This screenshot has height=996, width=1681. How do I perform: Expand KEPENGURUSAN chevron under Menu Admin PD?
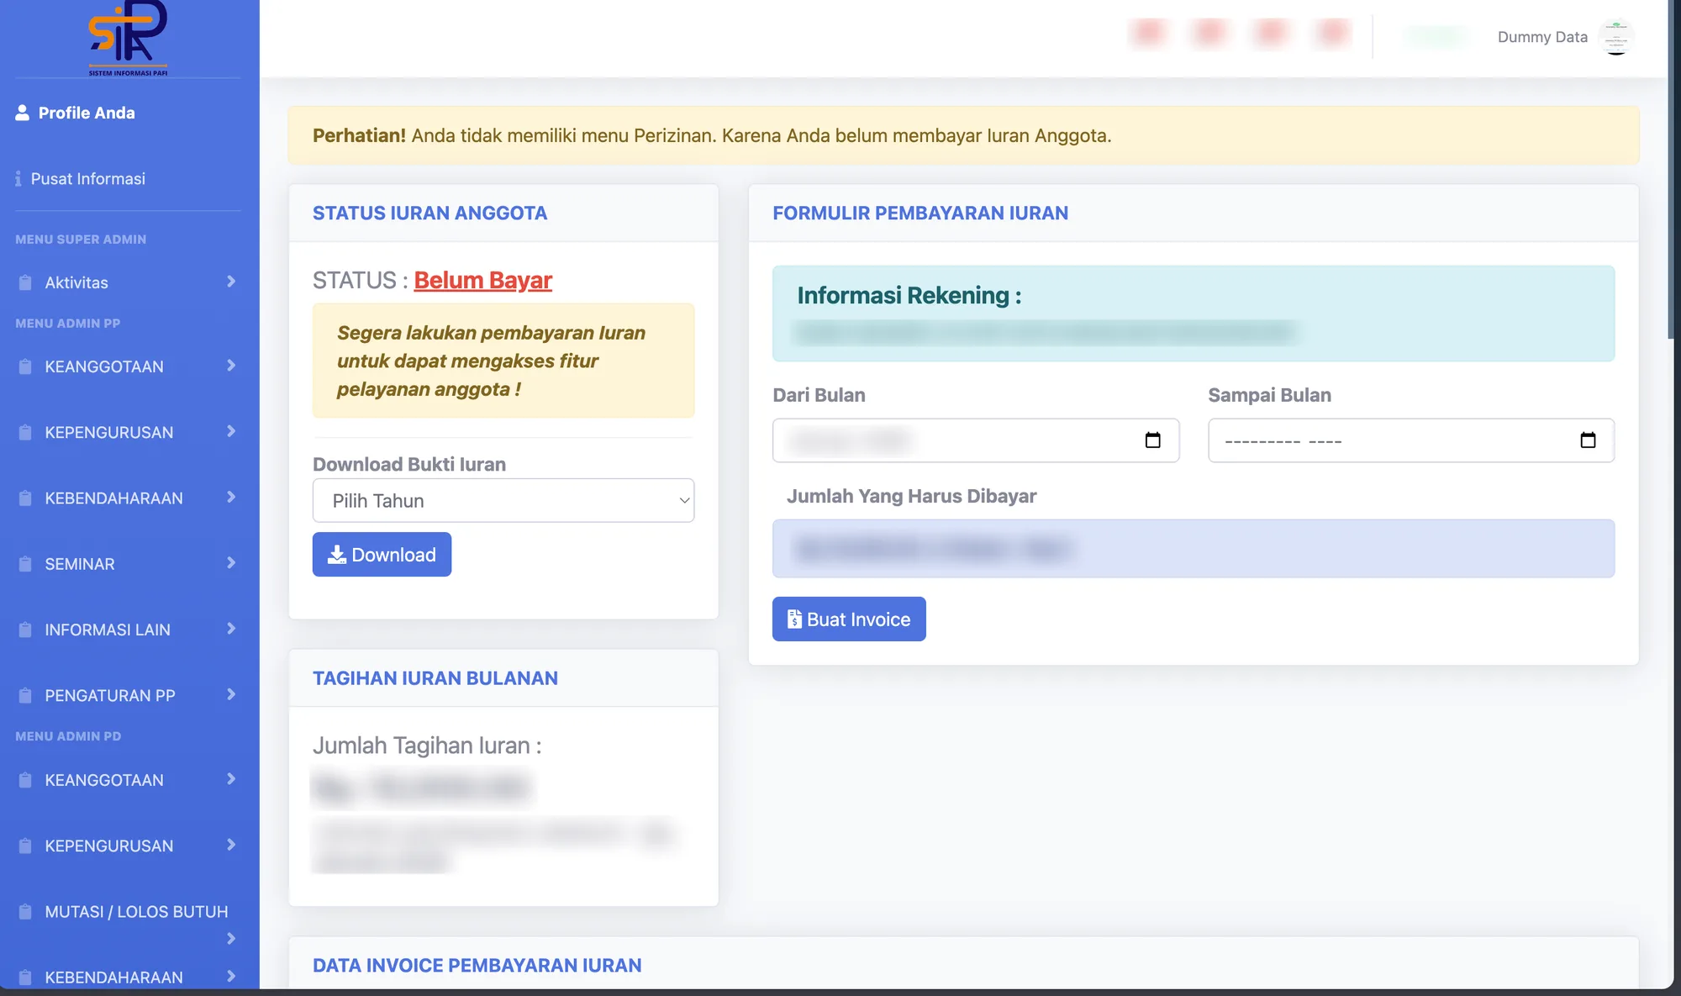[x=231, y=845]
